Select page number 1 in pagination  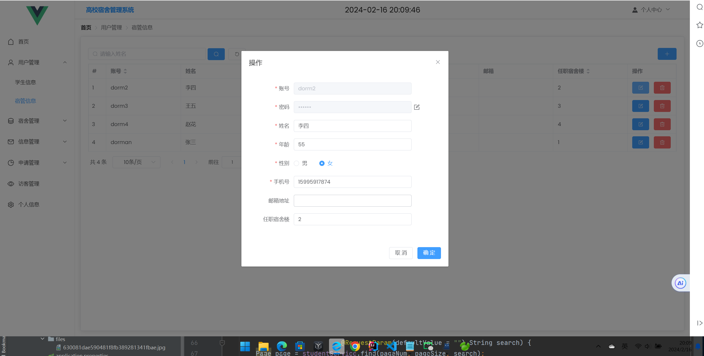tap(184, 162)
